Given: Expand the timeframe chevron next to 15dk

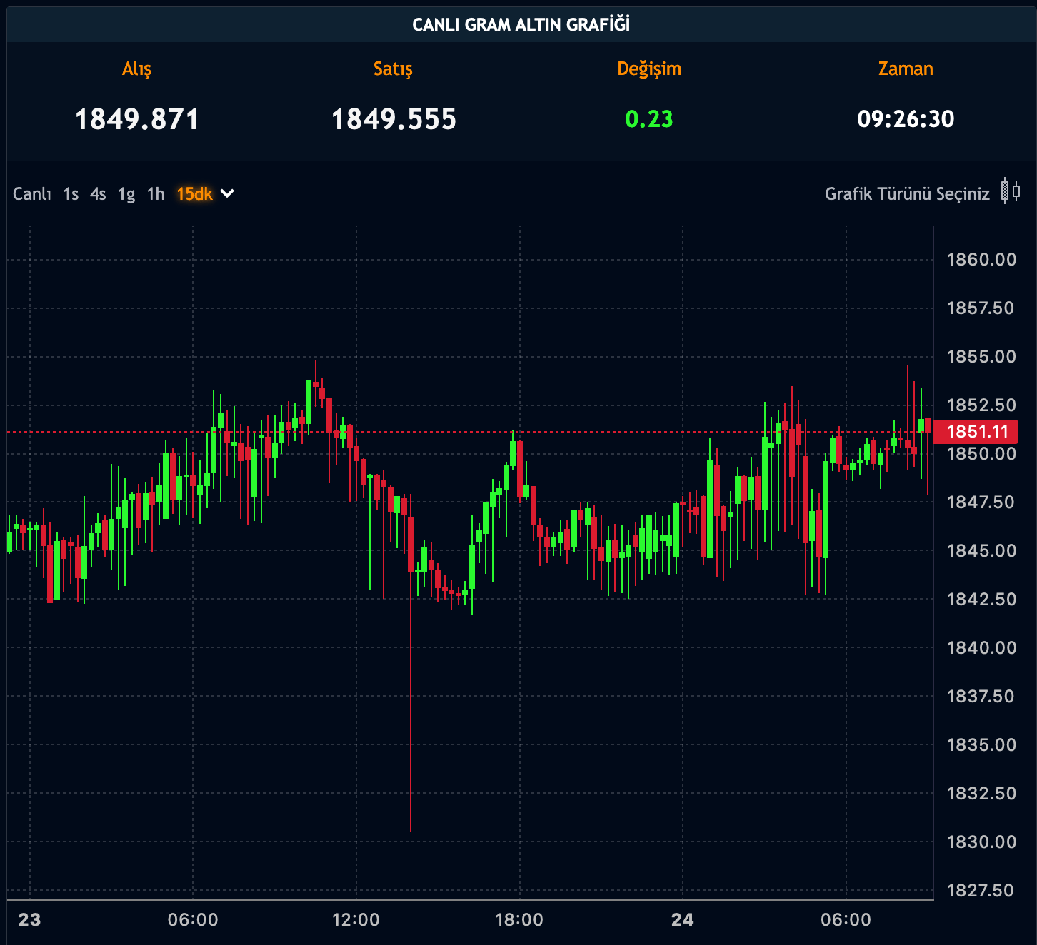Looking at the screenshot, I should pos(227,193).
